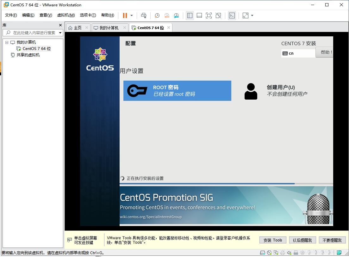Click the 不要提醒我 button
This screenshot has height=257, width=349.
pyautogui.click(x=332, y=240)
